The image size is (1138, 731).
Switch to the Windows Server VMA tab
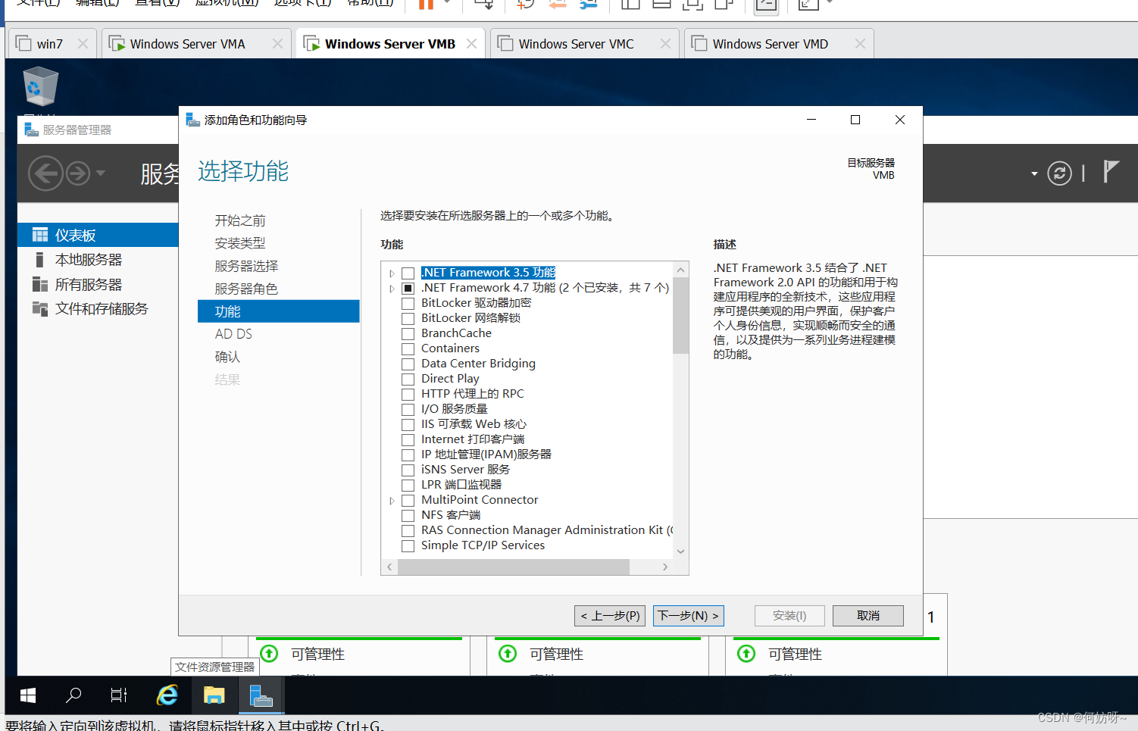(195, 44)
